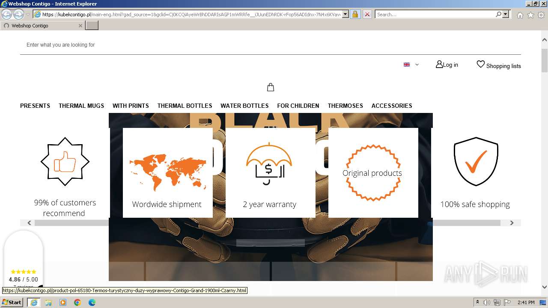Open the THERMAL MUGS menu
The image size is (548, 308).
pos(81,106)
